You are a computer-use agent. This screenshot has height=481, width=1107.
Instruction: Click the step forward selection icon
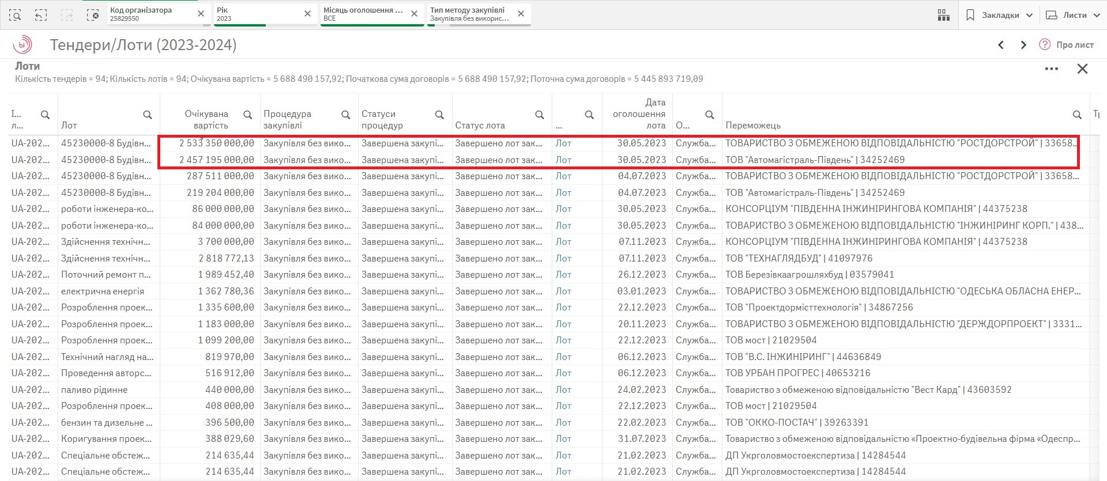(67, 16)
